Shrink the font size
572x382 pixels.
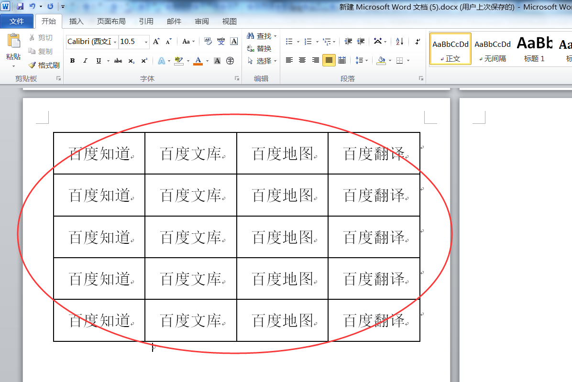(x=168, y=42)
